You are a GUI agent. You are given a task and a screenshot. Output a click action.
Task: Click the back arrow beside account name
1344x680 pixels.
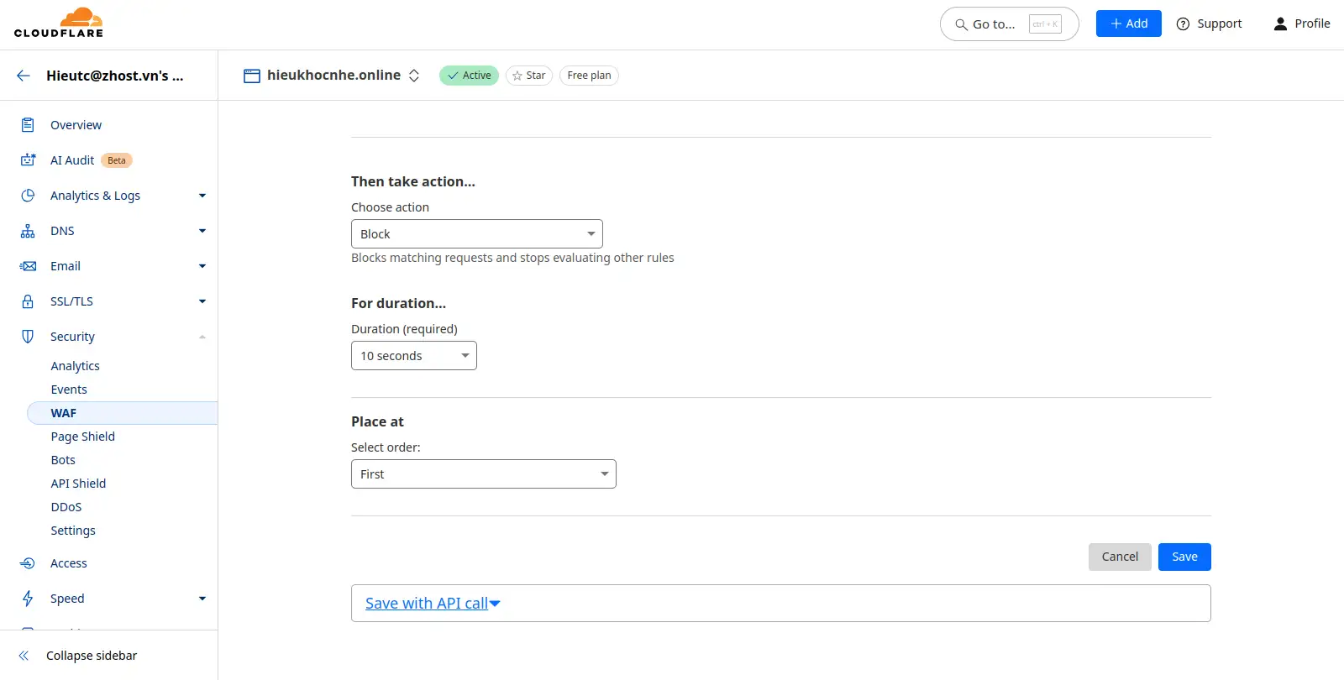click(24, 76)
